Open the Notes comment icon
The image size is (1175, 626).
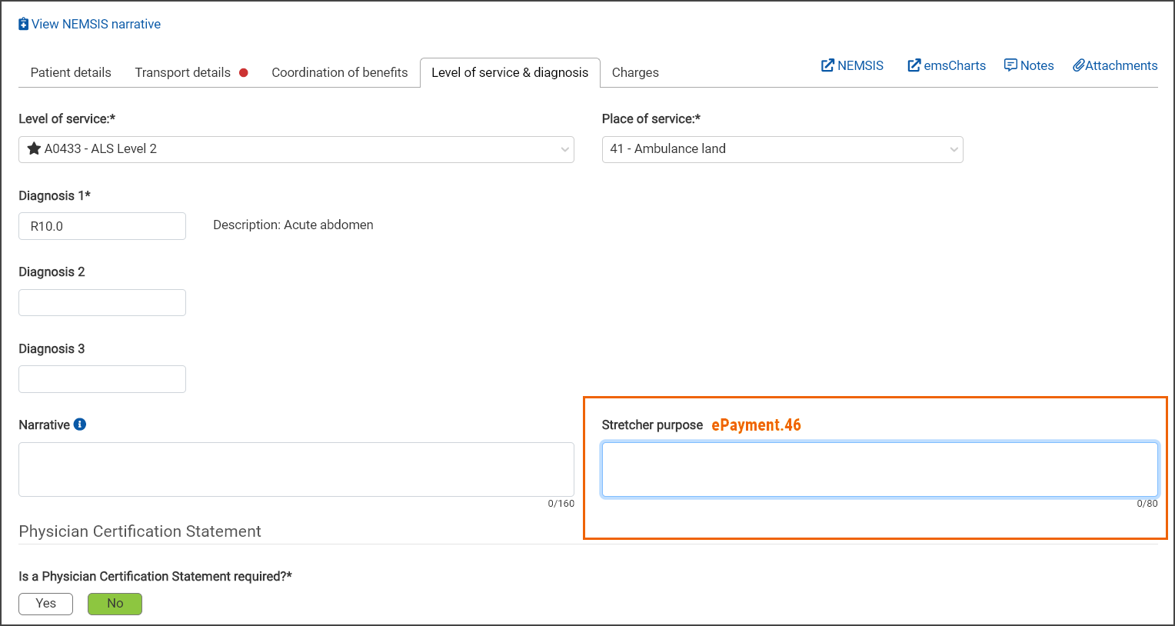1010,65
